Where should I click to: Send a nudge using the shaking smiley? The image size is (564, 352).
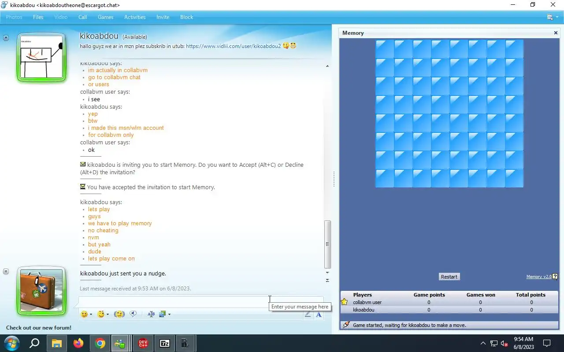point(119,314)
